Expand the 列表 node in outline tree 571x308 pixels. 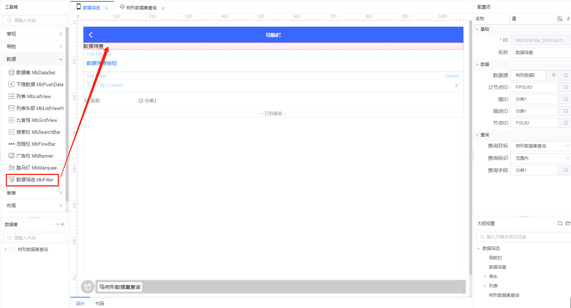tap(485, 286)
